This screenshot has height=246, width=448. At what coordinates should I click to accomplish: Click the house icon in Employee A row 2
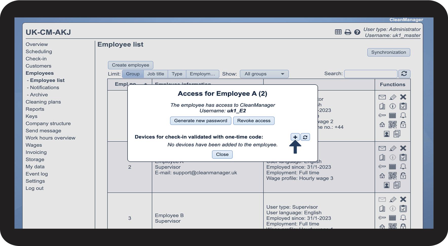pos(382,176)
